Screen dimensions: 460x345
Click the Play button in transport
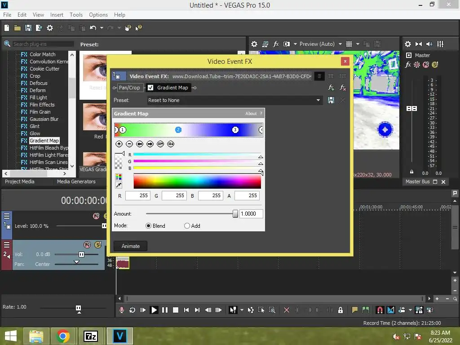pyautogui.click(x=154, y=310)
